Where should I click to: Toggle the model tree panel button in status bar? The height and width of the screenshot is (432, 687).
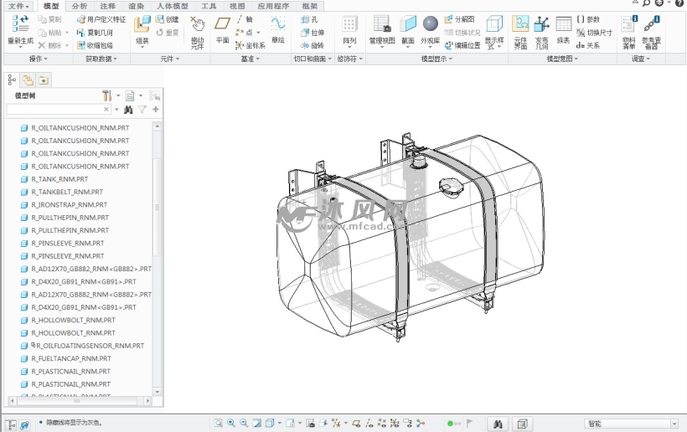(12, 424)
